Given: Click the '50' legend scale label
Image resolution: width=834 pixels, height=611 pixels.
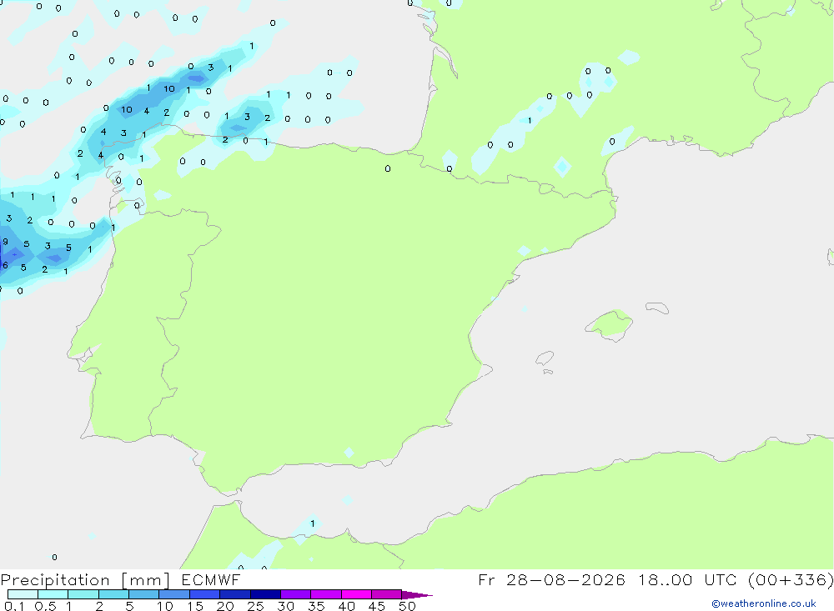Looking at the screenshot, I should tap(407, 606).
